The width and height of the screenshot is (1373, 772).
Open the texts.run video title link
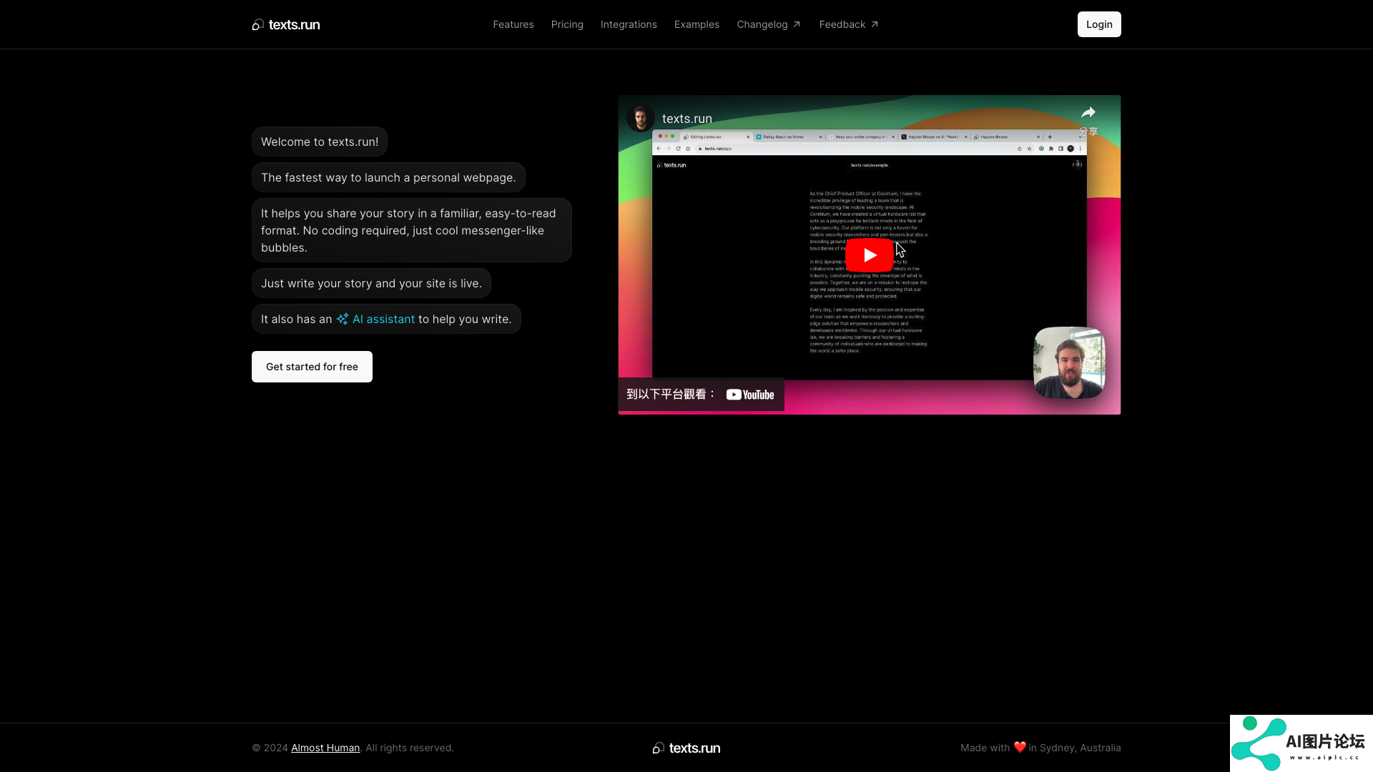[687, 119]
